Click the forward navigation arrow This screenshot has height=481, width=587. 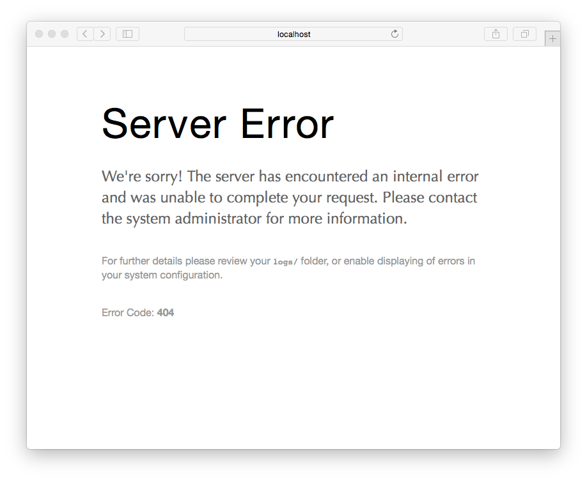102,34
